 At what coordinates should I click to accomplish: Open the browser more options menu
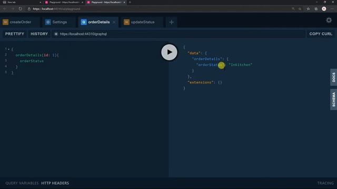point(332,9)
